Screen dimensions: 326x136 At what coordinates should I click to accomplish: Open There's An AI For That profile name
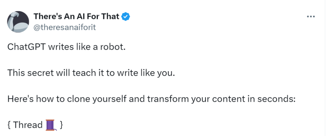coord(76,17)
